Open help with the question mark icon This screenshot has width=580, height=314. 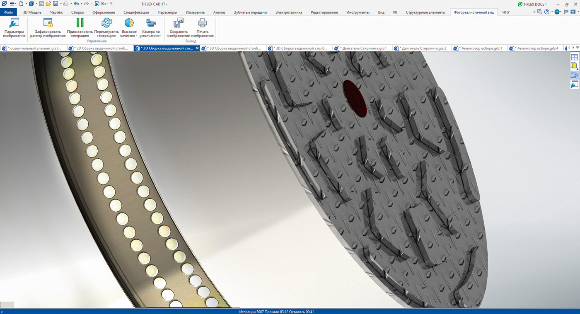pos(547,12)
